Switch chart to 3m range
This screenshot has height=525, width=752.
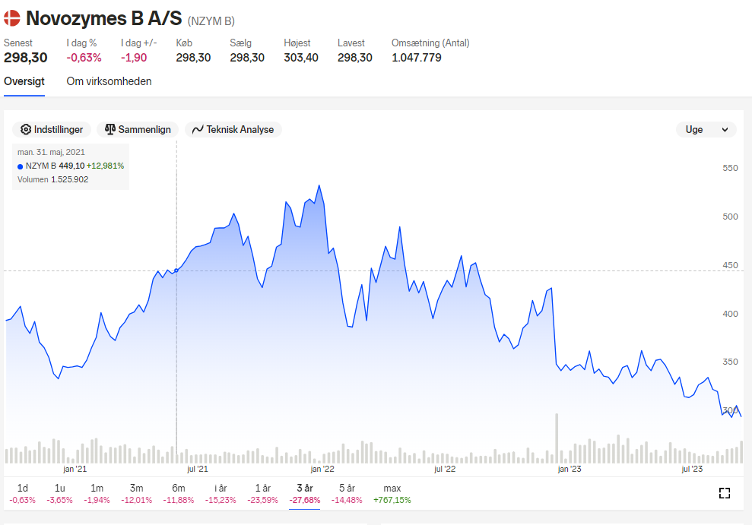137,493
